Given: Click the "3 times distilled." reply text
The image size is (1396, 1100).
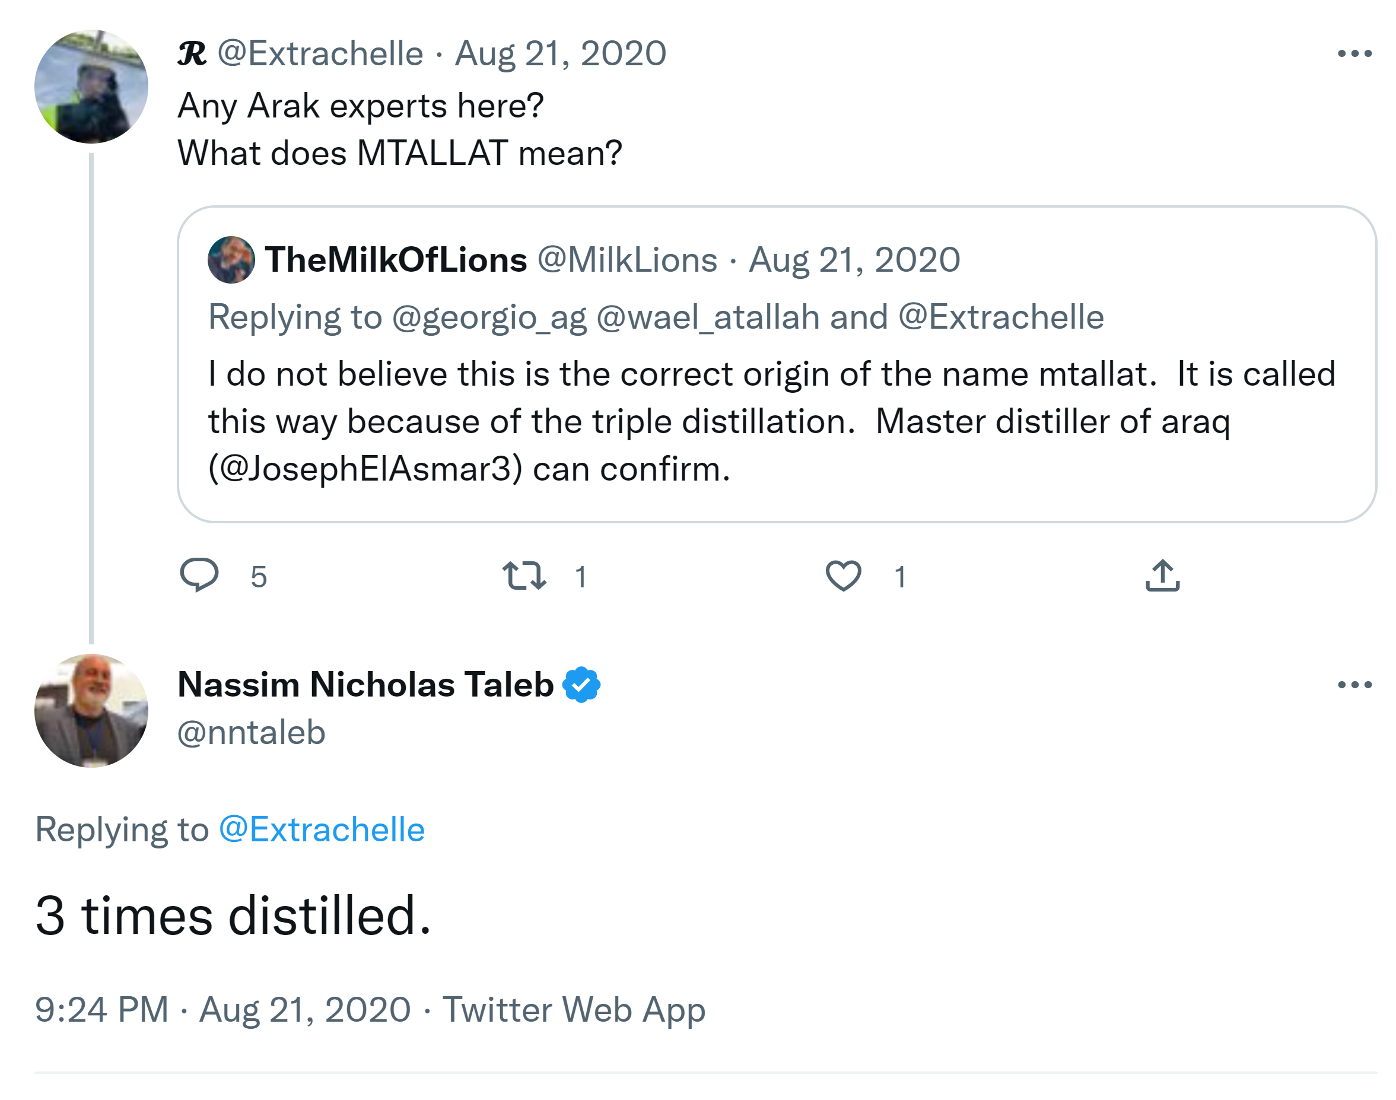Looking at the screenshot, I should coord(233,916).
